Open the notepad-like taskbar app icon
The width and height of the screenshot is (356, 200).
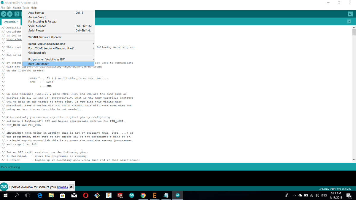[166, 195]
